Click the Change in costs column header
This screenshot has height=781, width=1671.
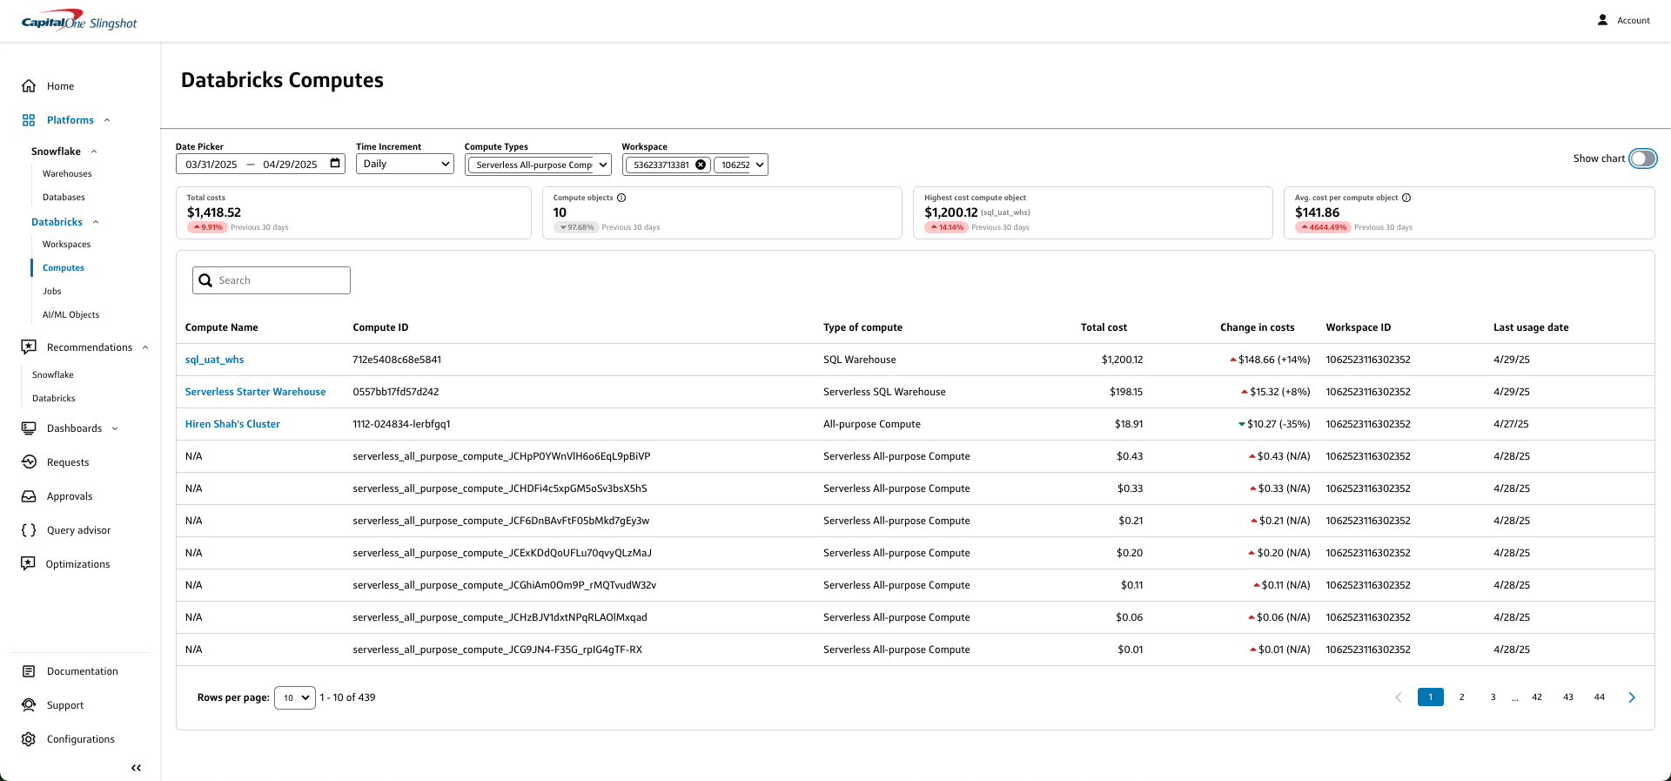pos(1257,327)
